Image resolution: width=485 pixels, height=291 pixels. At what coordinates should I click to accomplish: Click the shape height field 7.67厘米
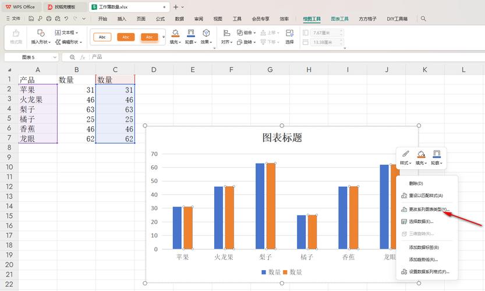click(x=327, y=33)
